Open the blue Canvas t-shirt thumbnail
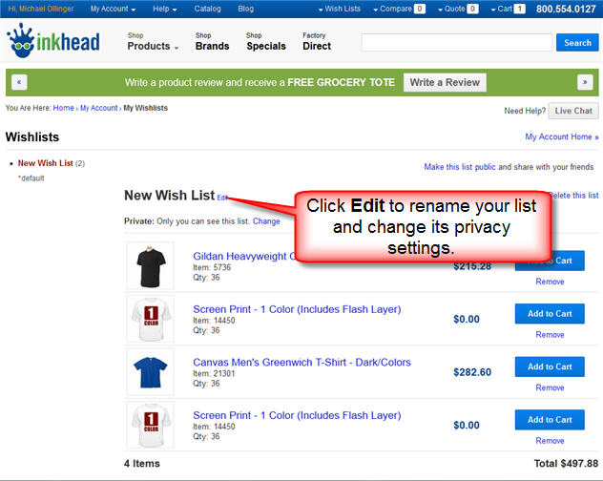Screen dimensions: 603x481 [x=145, y=369]
